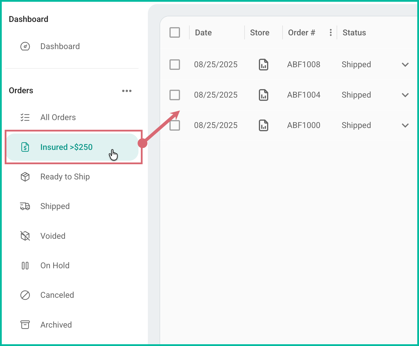Click the dollar icon beside Insured >$250
This screenshot has height=346, width=419.
point(25,147)
